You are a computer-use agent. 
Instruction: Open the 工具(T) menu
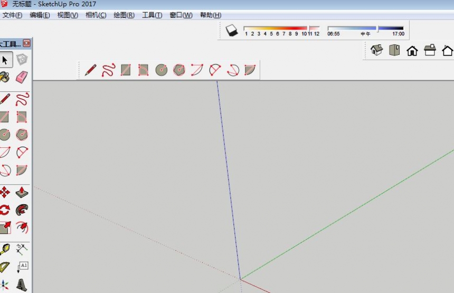(152, 15)
